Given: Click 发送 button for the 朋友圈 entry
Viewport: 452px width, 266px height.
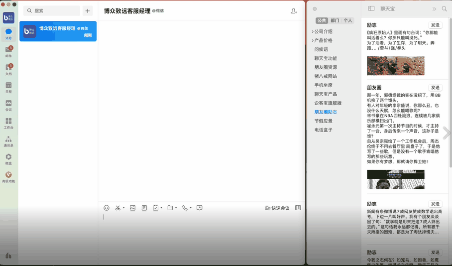Looking at the screenshot, I should pyautogui.click(x=435, y=88).
